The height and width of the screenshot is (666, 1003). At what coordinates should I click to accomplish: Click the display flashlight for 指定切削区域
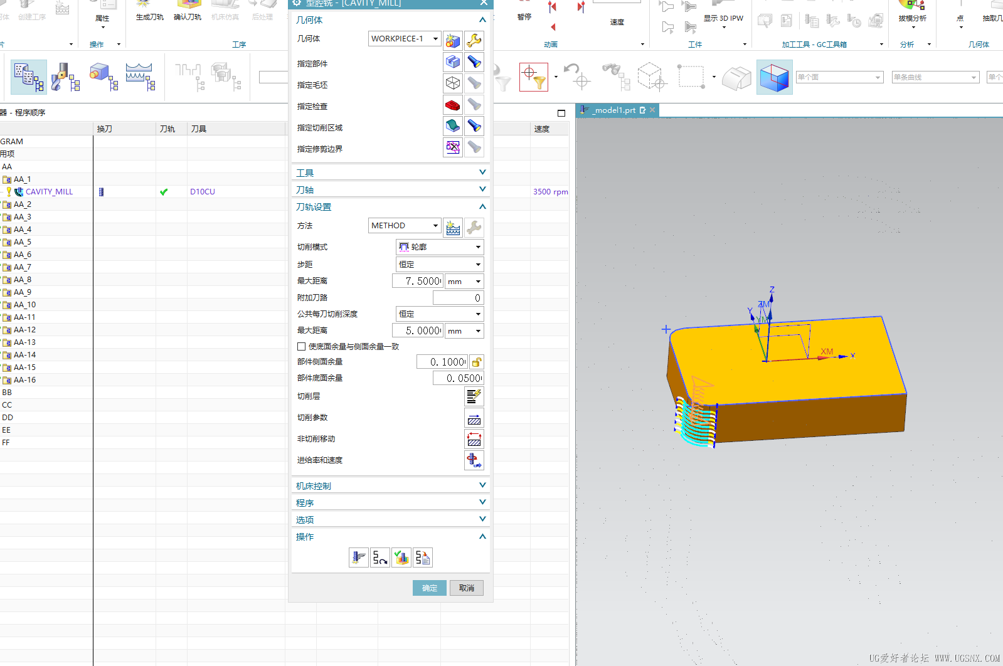pyautogui.click(x=474, y=126)
